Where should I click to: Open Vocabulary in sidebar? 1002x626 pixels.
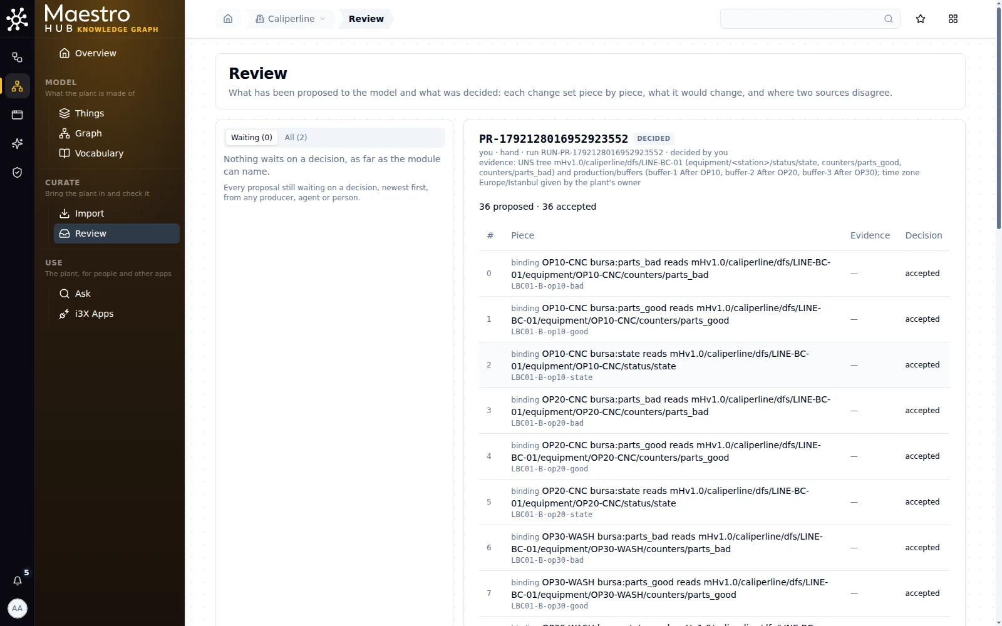tap(116, 153)
